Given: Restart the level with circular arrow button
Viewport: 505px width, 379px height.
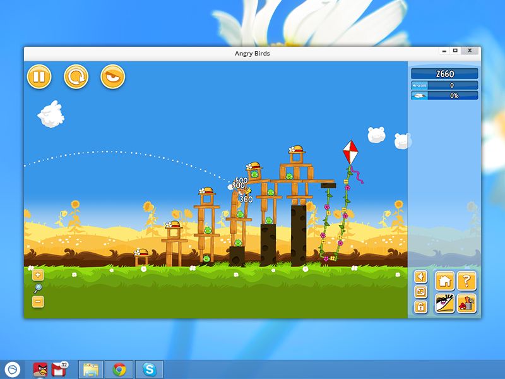Looking at the screenshot, I should [76, 76].
